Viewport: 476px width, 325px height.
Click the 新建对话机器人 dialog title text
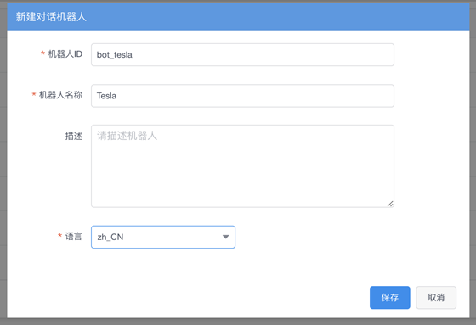(51, 17)
